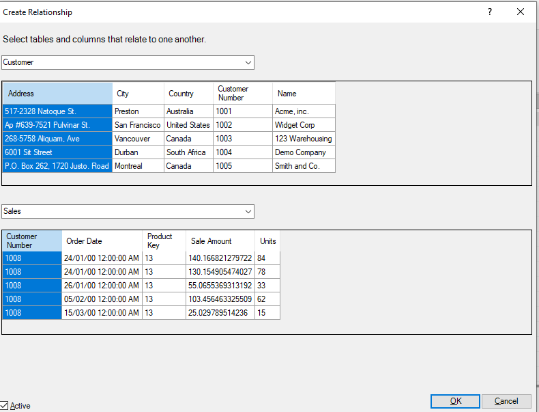
Task: Click the Help question mark icon
Action: 489,12
